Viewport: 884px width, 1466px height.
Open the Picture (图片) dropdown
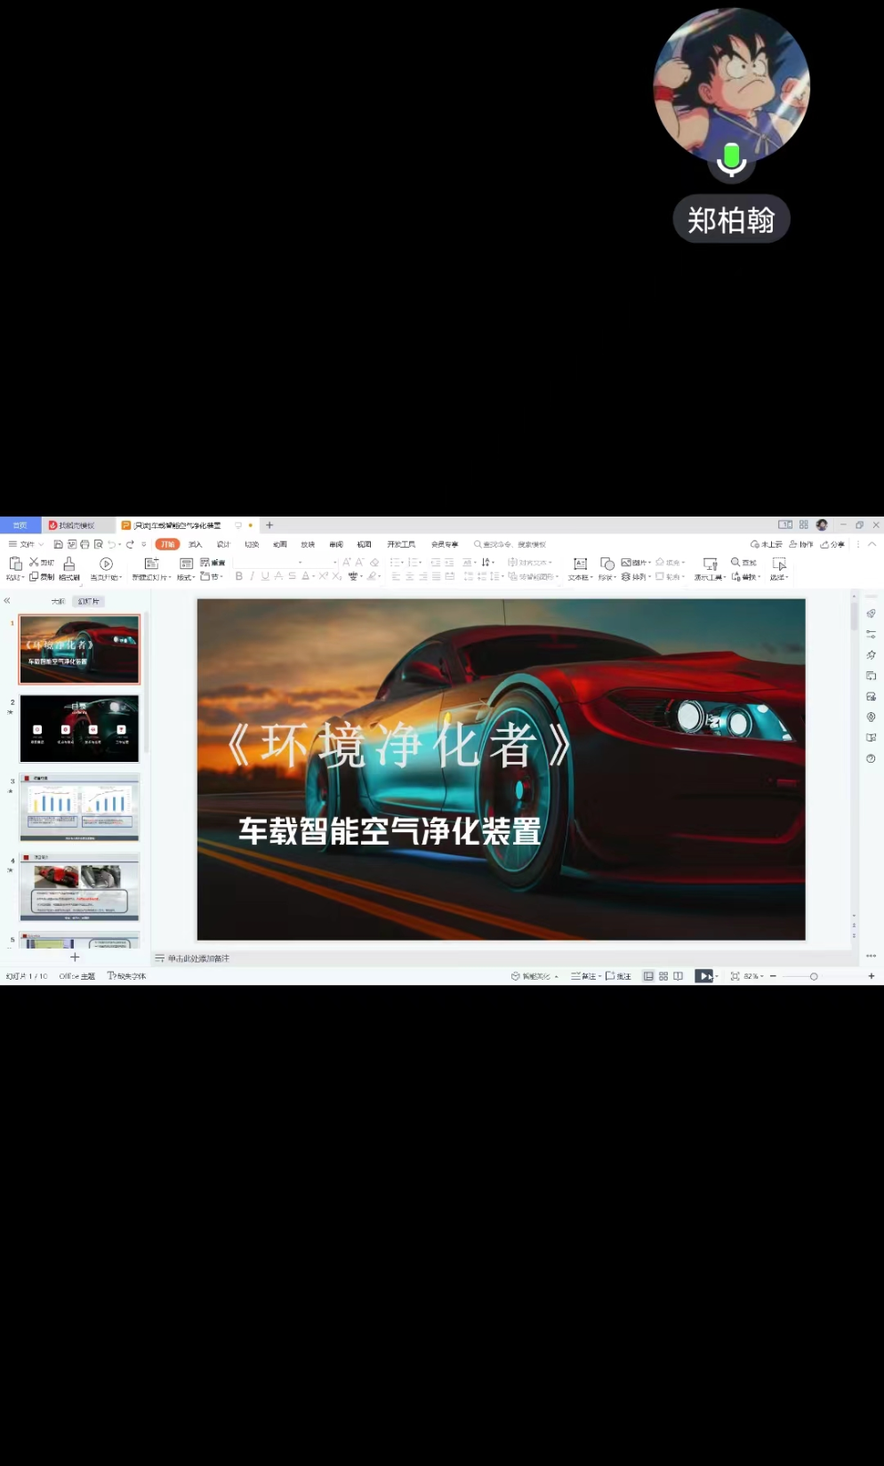pos(636,563)
